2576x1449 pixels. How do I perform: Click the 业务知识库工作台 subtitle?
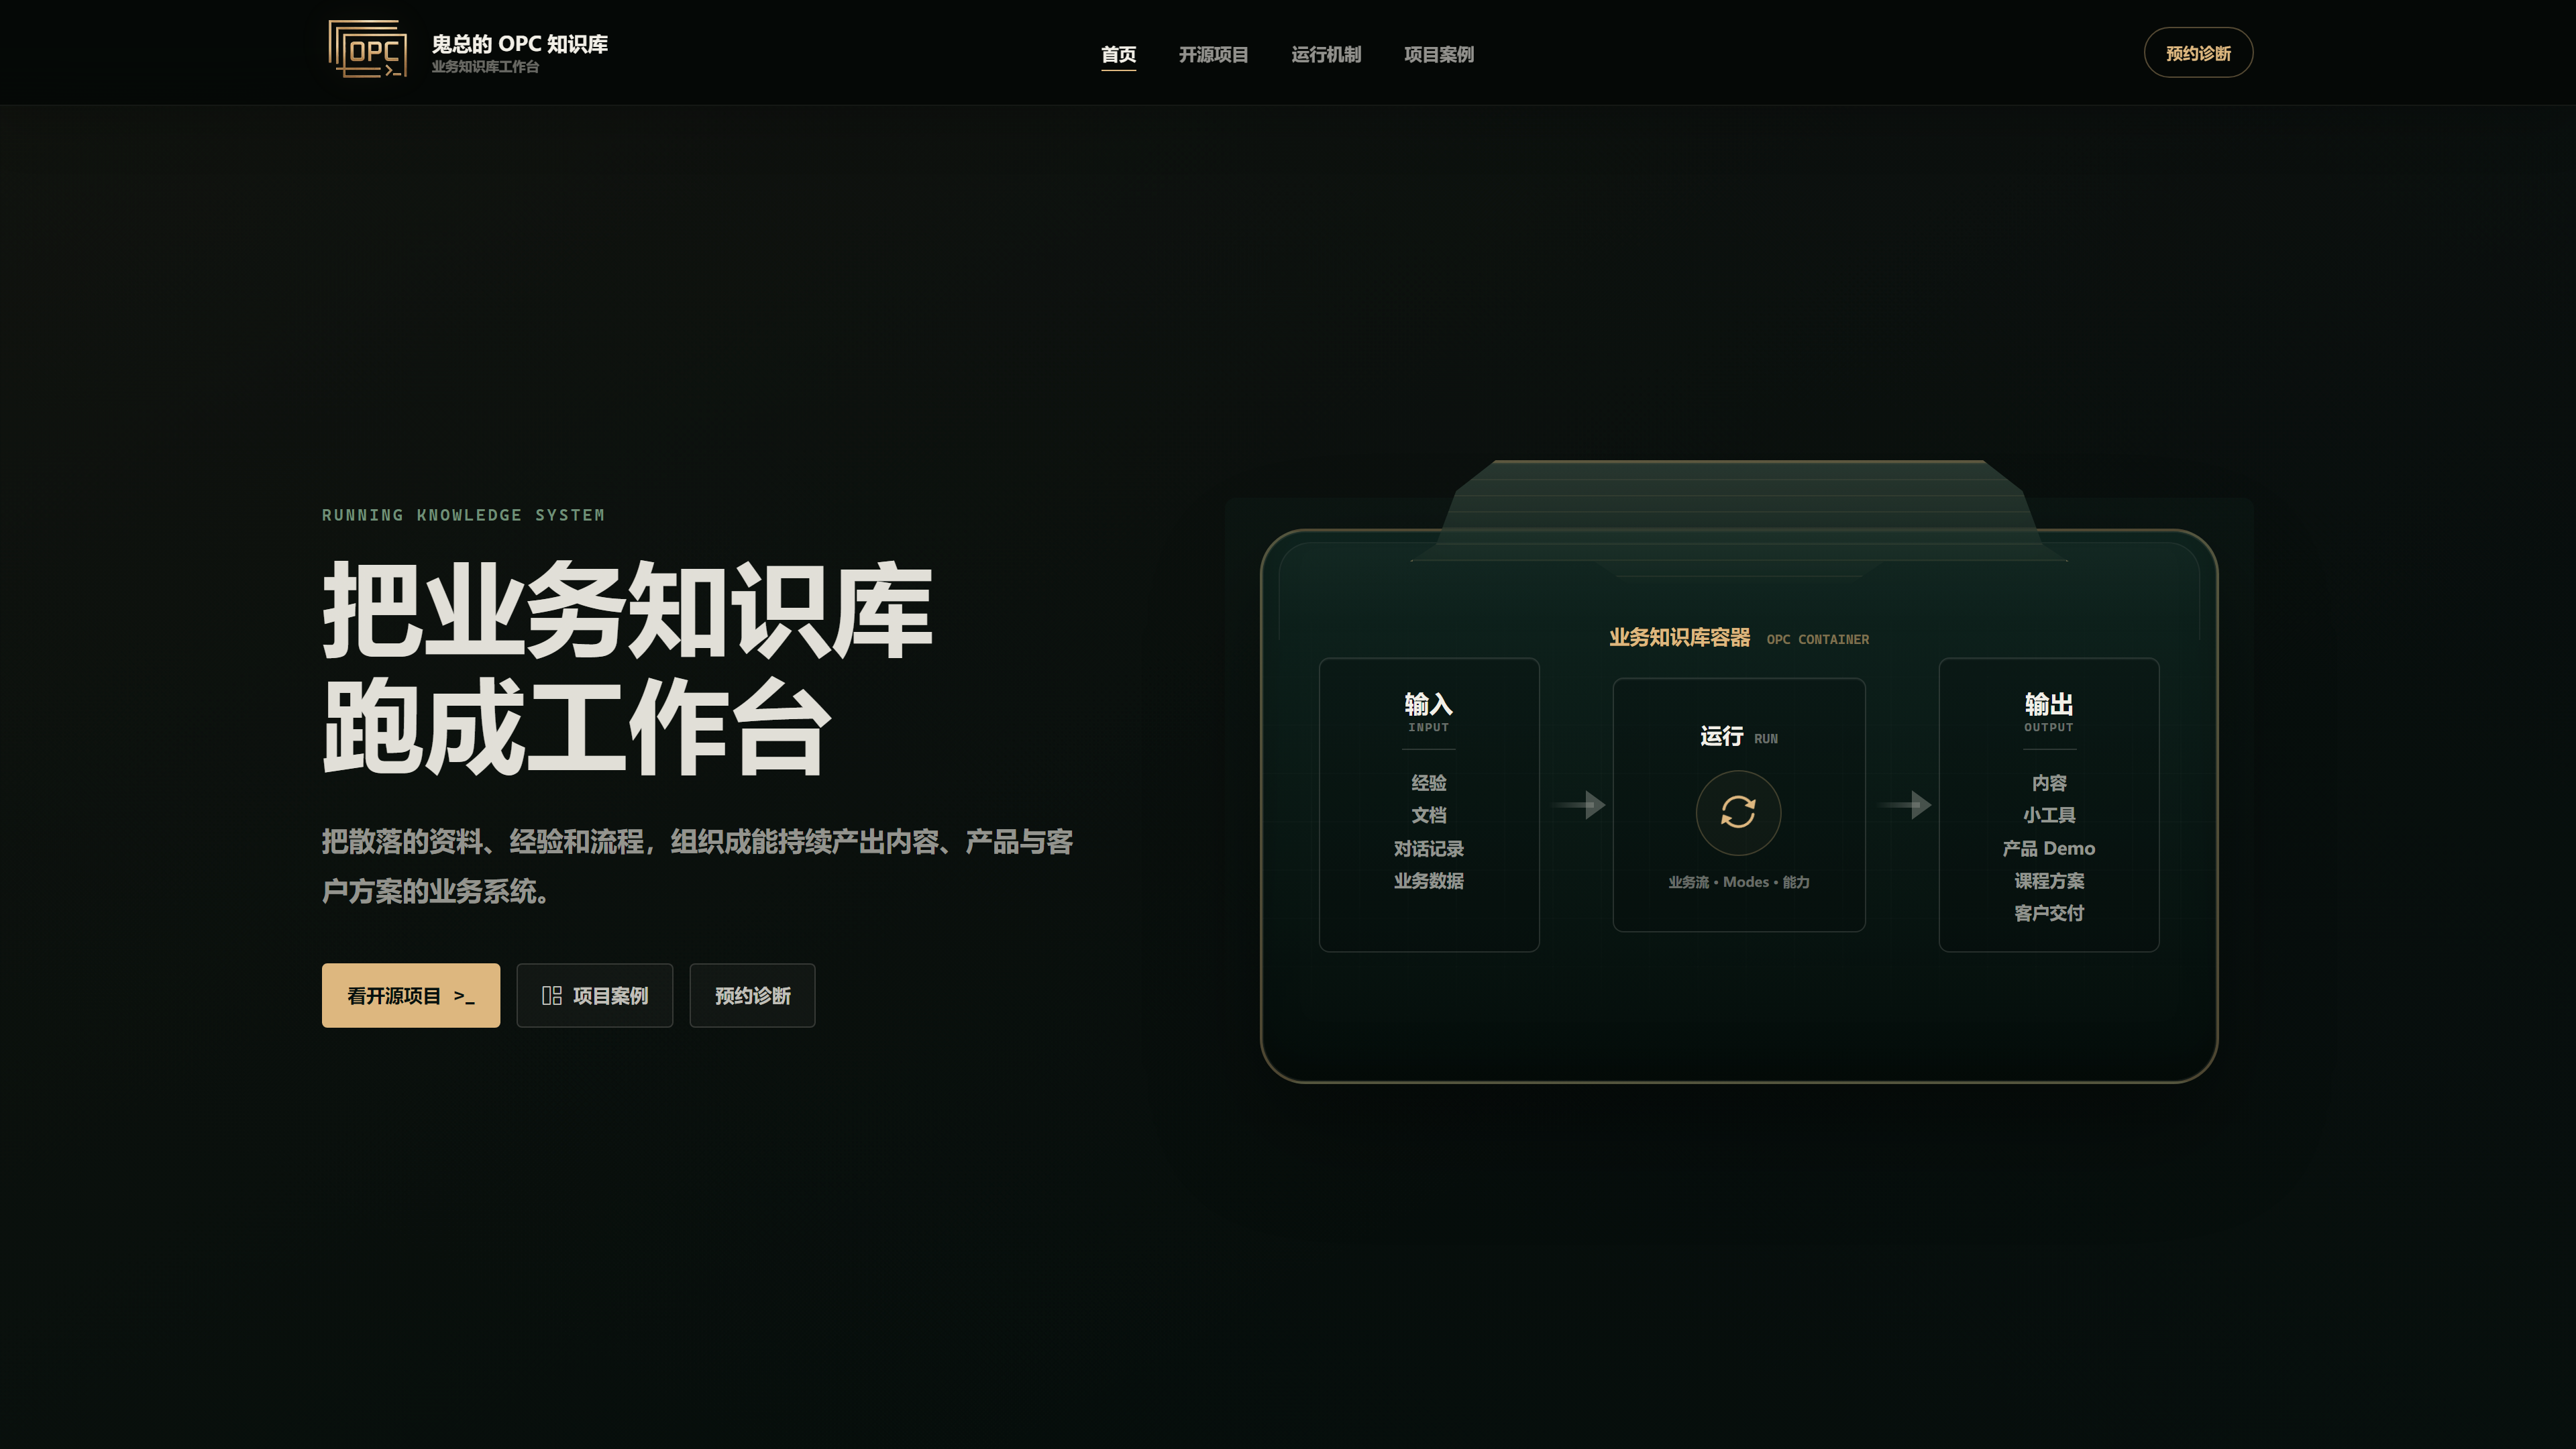click(x=485, y=67)
